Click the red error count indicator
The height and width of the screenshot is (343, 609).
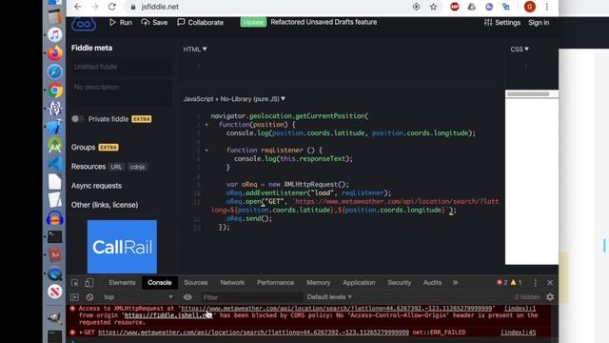(x=502, y=283)
